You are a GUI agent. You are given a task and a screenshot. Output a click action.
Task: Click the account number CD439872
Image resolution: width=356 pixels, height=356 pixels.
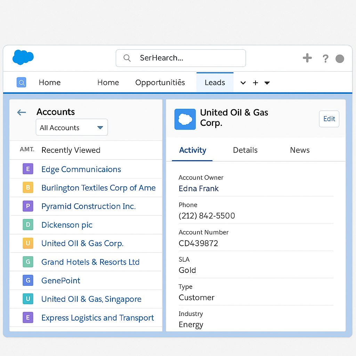tap(198, 243)
